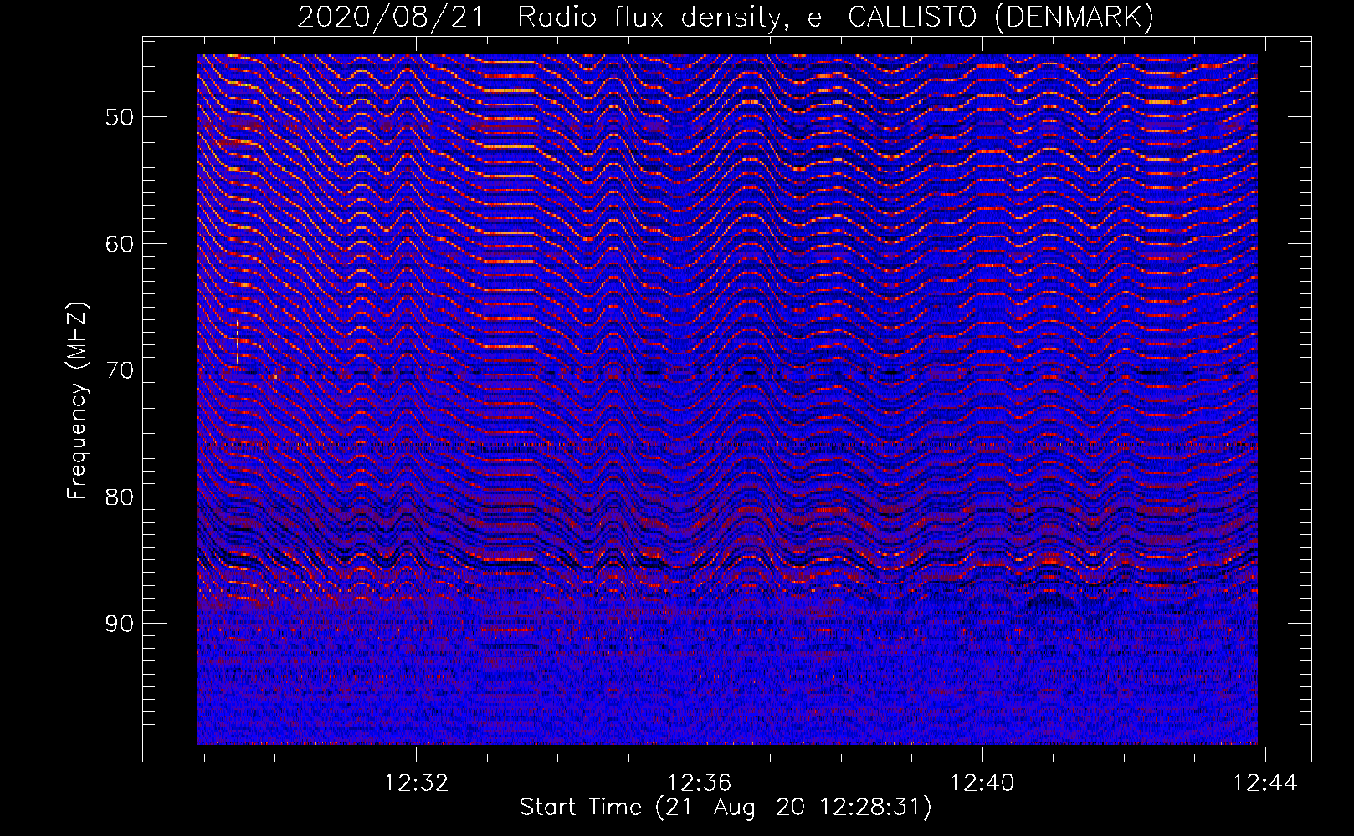The height and width of the screenshot is (836, 1354).
Task: Click the short white vertical spike near 68 MHz
Action: [238, 342]
